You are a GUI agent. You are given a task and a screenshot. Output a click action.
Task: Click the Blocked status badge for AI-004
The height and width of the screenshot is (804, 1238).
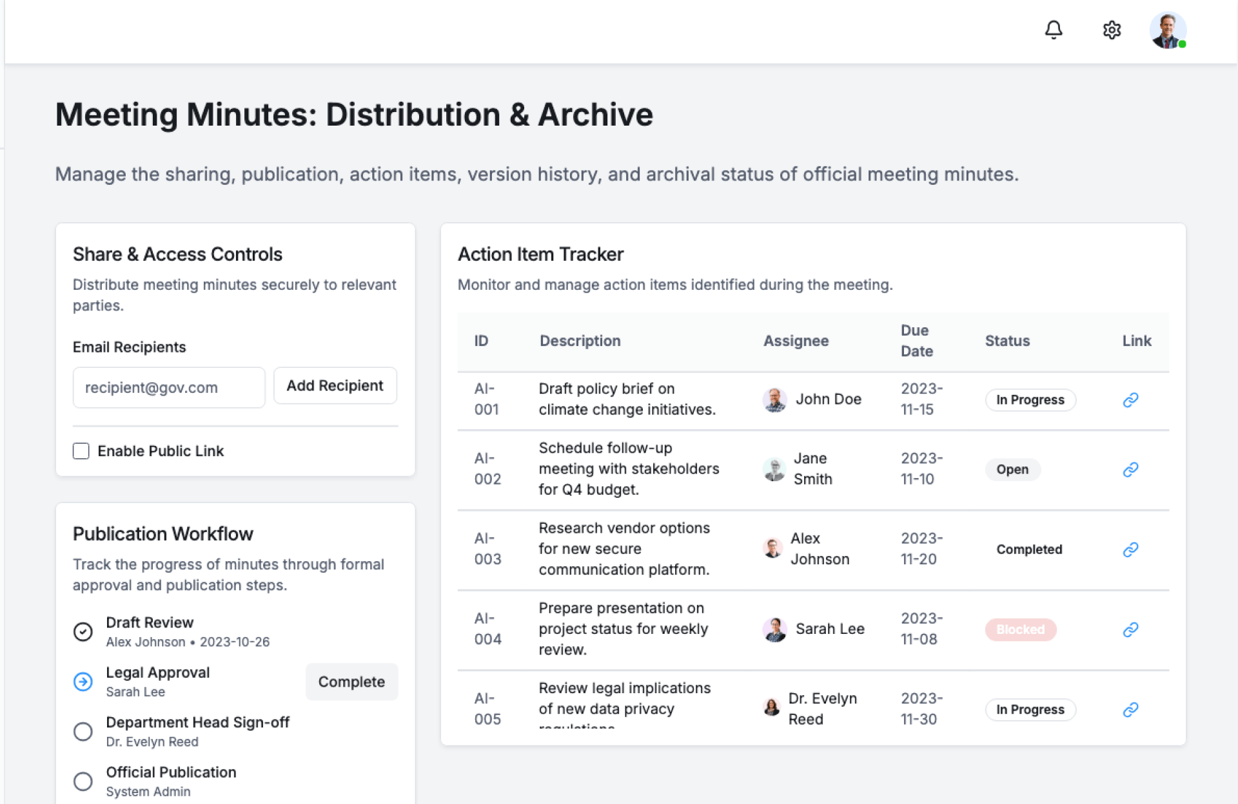point(1020,629)
